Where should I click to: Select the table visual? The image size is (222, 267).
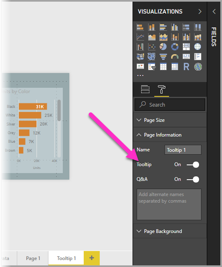point(163,66)
